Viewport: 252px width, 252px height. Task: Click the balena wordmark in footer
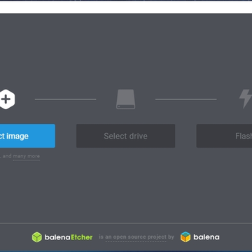click(206, 237)
